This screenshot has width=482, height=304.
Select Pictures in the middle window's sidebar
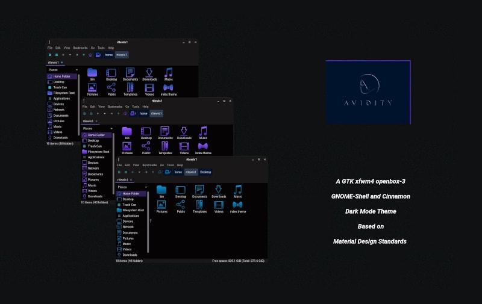[93, 179]
